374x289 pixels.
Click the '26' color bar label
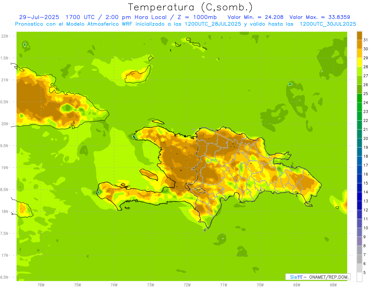[x=366, y=84]
